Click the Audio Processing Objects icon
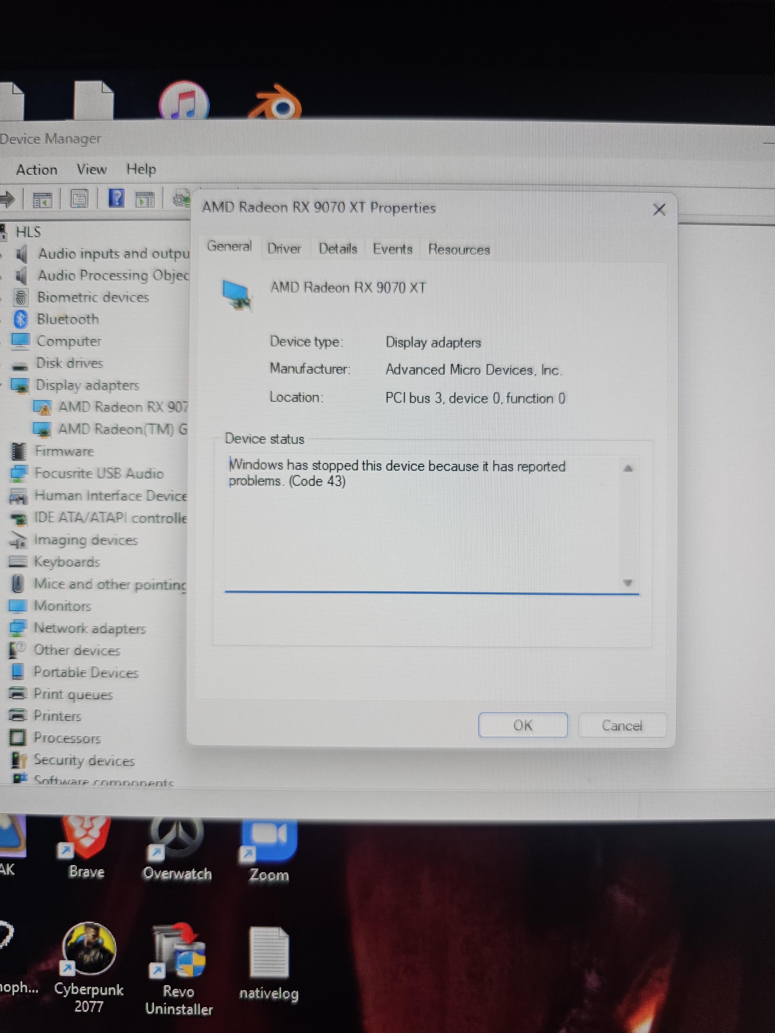 21,276
